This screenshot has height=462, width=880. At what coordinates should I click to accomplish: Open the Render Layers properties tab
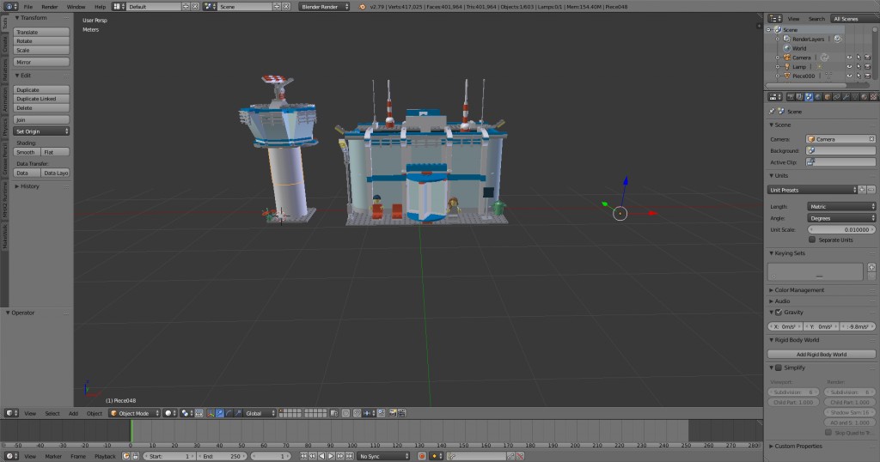click(799, 97)
